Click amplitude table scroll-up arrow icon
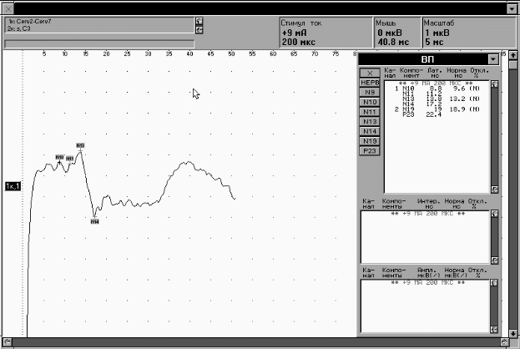This screenshot has height=349, width=520. click(494, 283)
